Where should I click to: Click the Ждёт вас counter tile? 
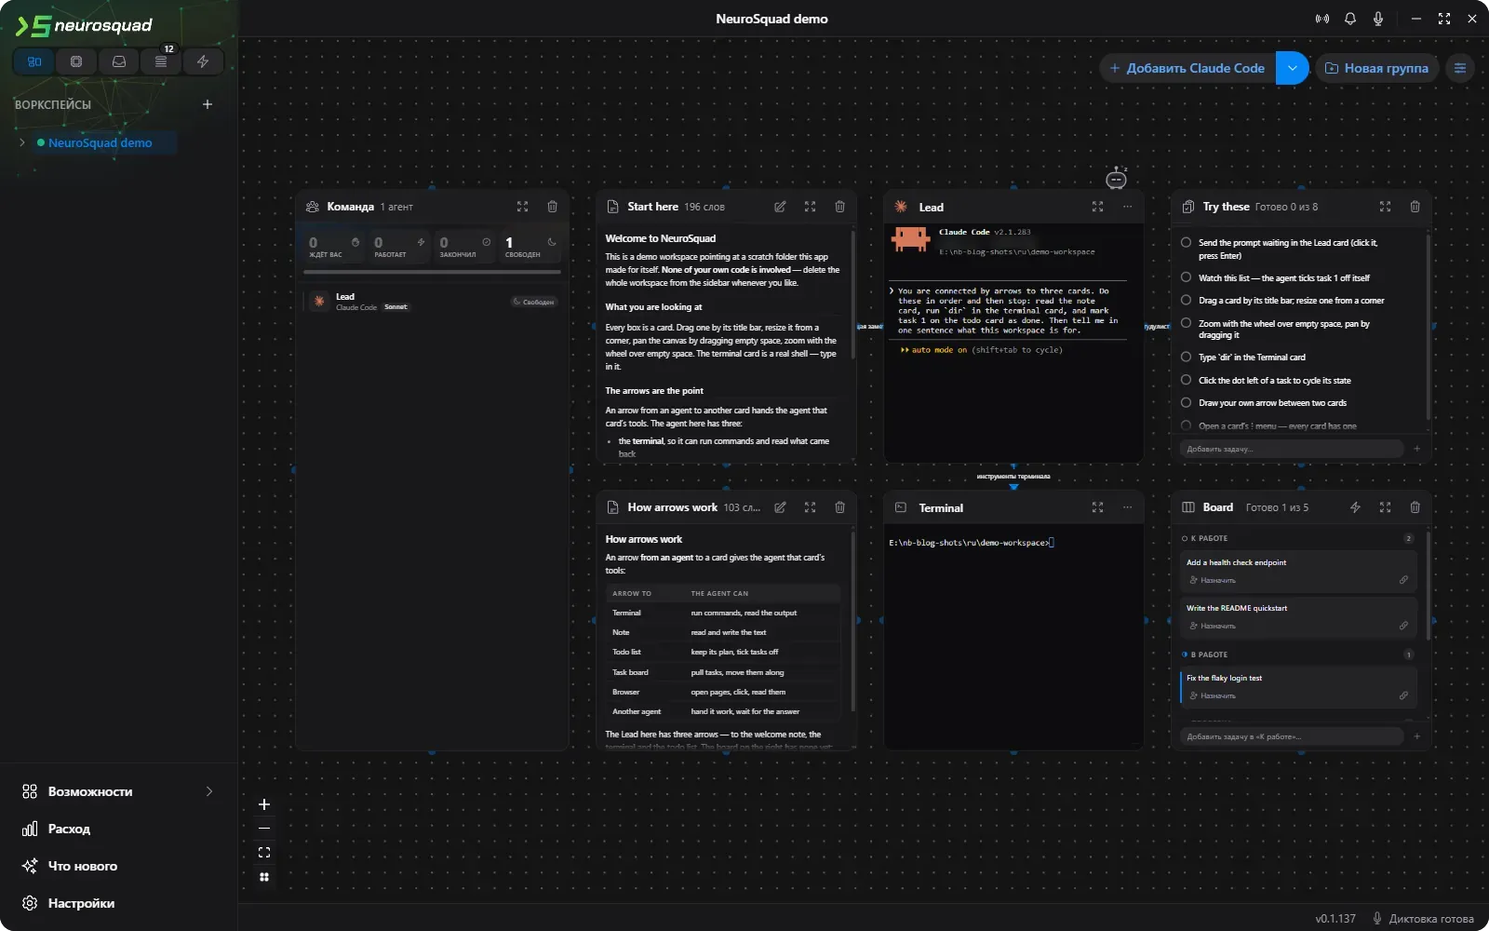(332, 247)
